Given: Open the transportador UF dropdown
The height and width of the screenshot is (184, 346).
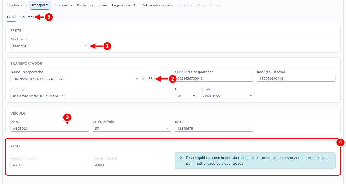Looking at the screenshot, I should pyautogui.click(x=186, y=95).
